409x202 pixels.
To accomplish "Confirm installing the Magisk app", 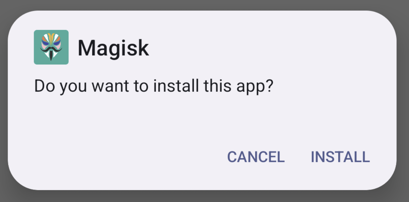I will pos(340,157).
